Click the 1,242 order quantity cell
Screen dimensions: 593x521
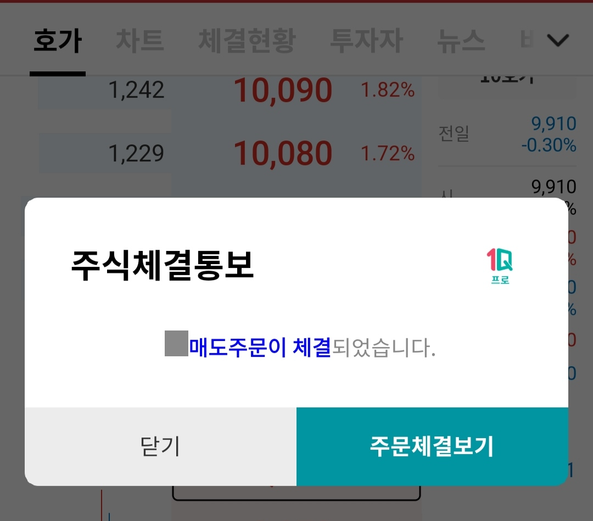point(137,91)
